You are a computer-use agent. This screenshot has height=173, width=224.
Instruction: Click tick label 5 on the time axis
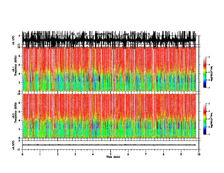tap(111, 154)
